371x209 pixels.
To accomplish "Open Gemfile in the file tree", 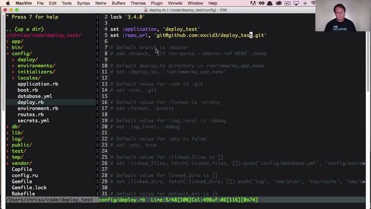I will coord(22,182).
